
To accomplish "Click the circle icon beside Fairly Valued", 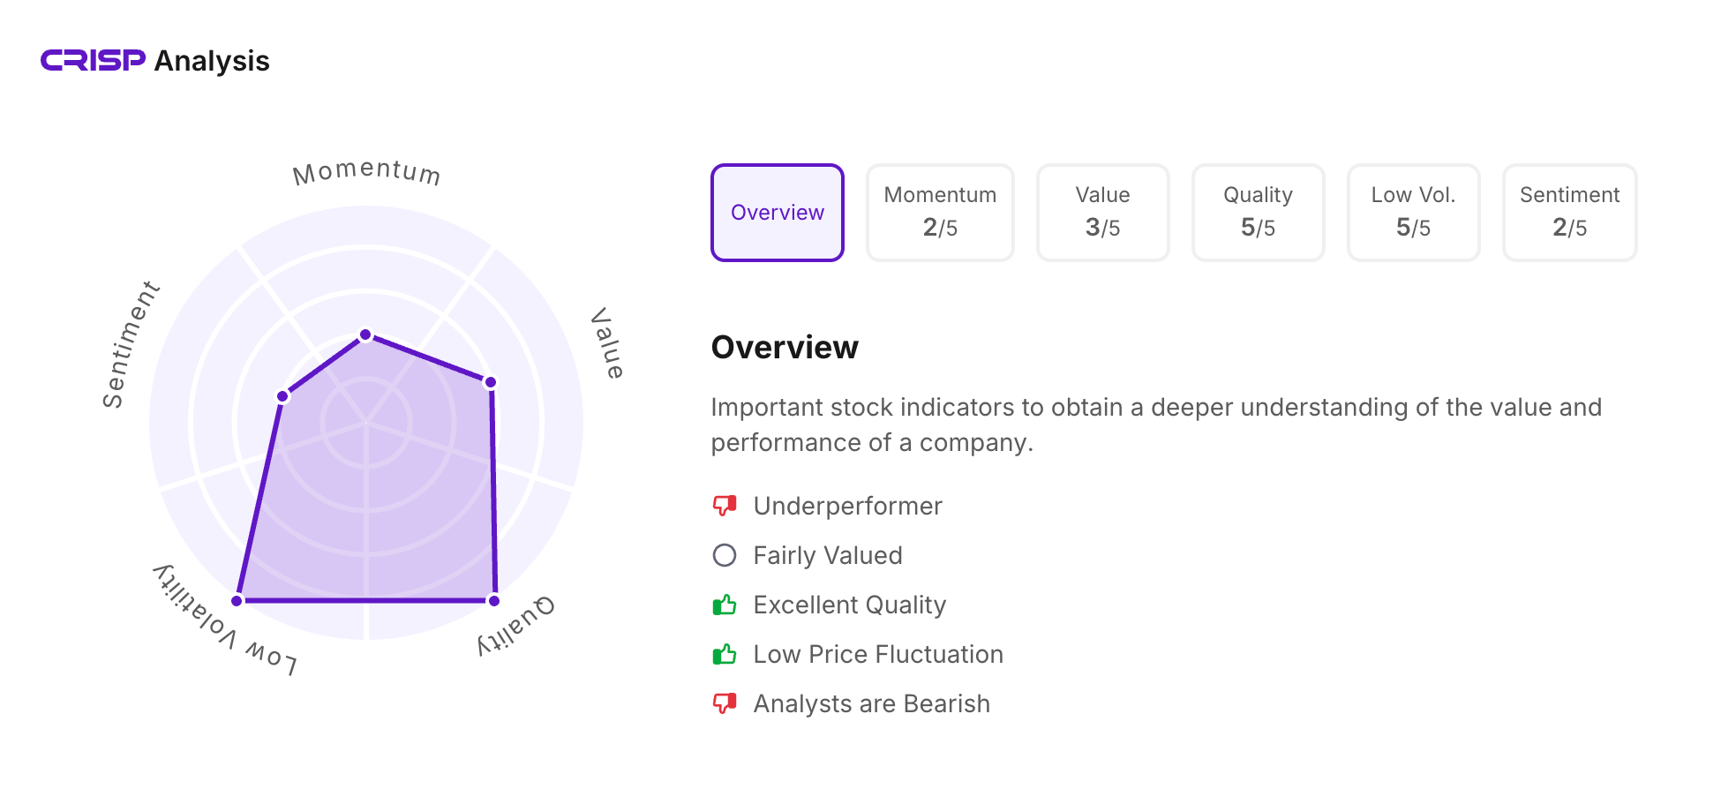I will point(725,555).
